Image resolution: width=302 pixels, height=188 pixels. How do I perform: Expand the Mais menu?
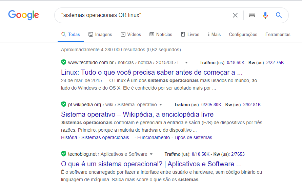point(214,35)
